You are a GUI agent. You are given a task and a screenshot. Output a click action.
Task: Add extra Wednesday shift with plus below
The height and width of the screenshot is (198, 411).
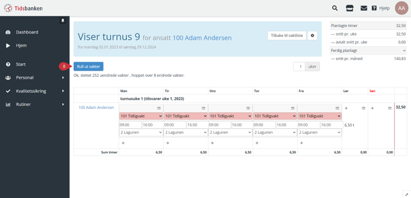tap(212, 143)
